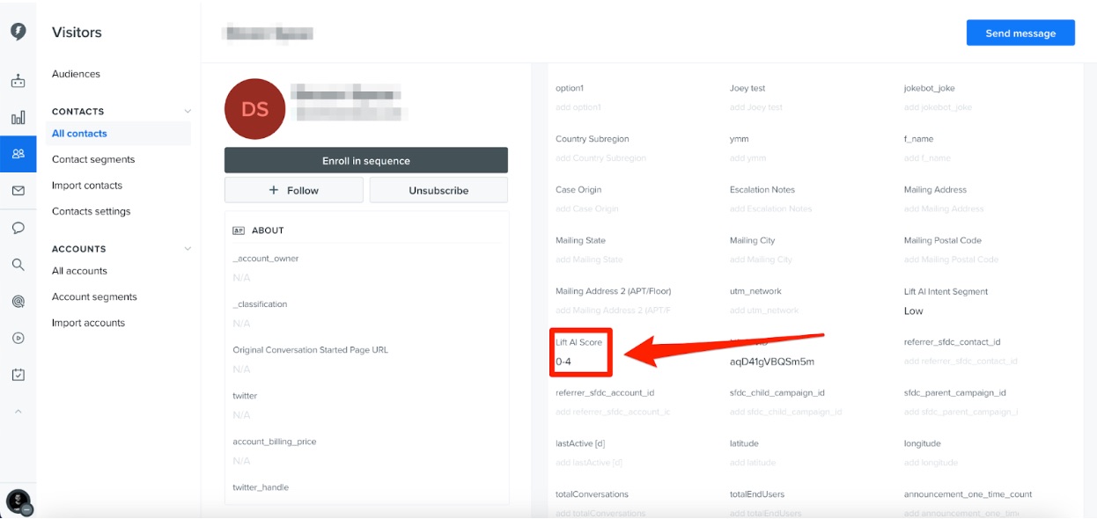Open the target icon in sidebar
The height and width of the screenshot is (519, 1097).
pyautogui.click(x=18, y=301)
